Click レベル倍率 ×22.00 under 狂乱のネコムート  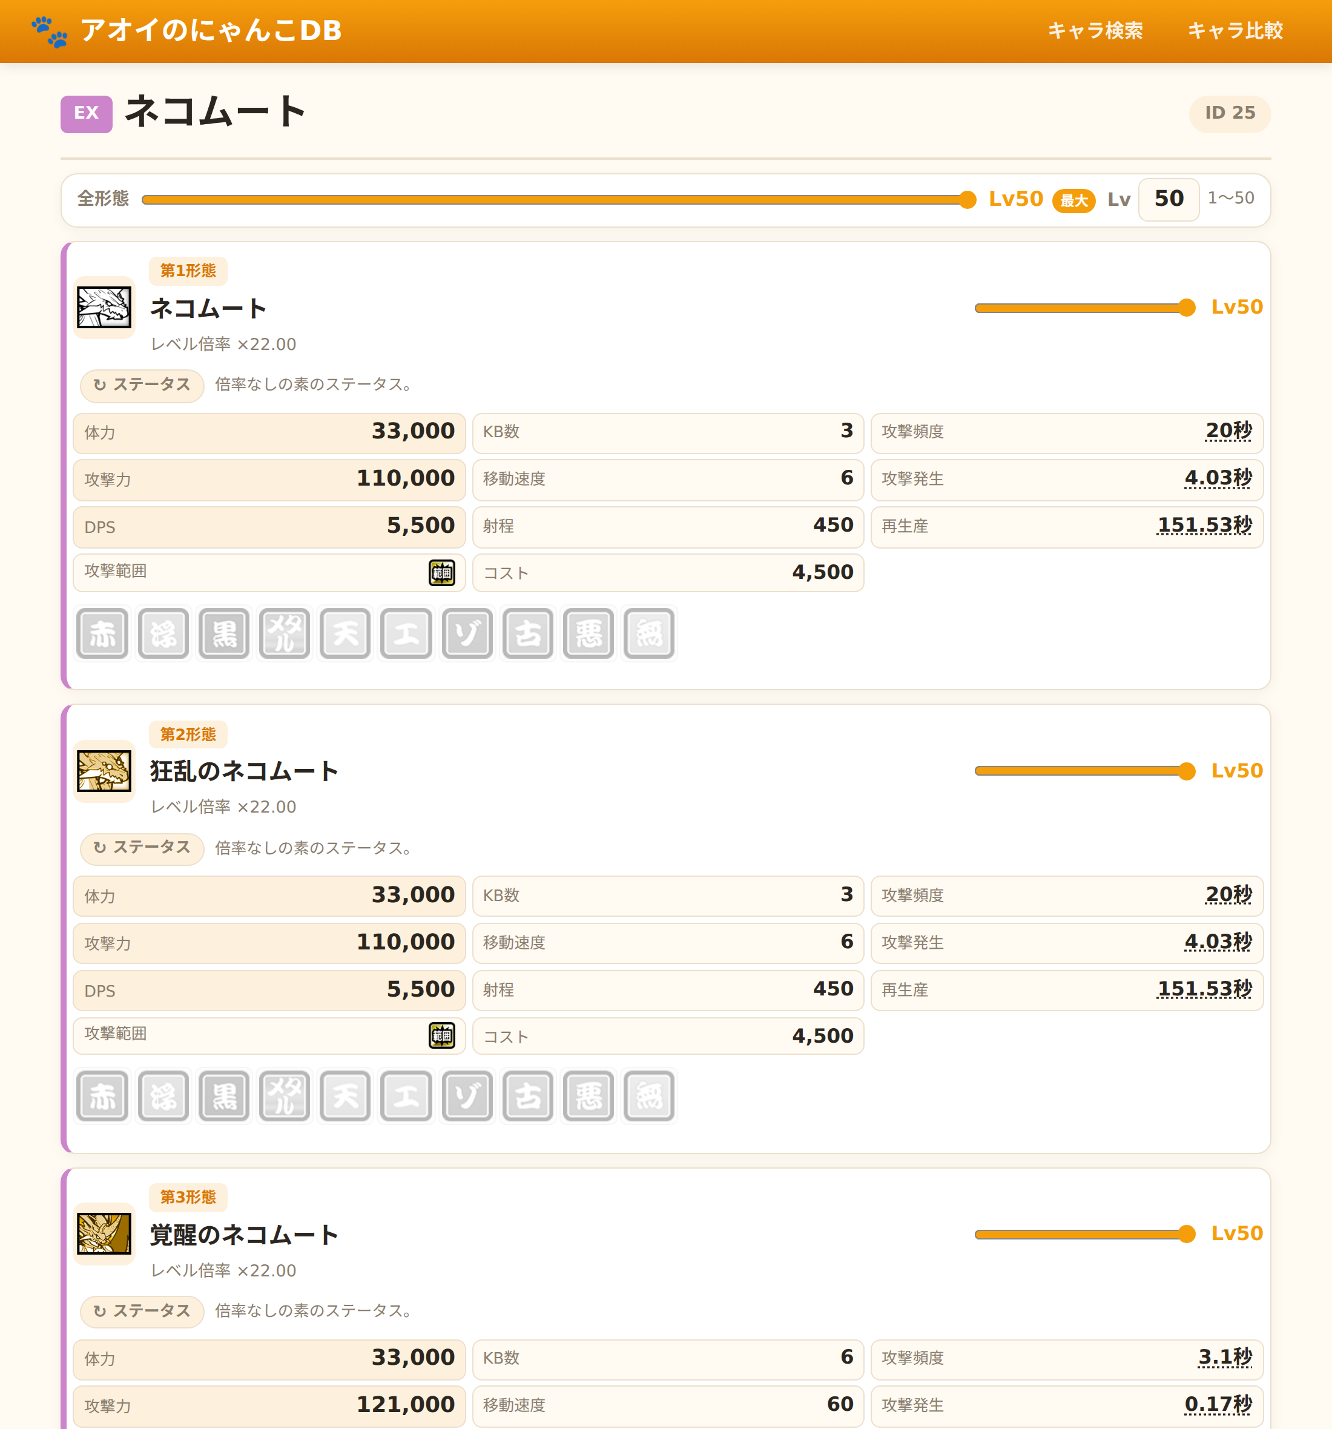pos(223,807)
